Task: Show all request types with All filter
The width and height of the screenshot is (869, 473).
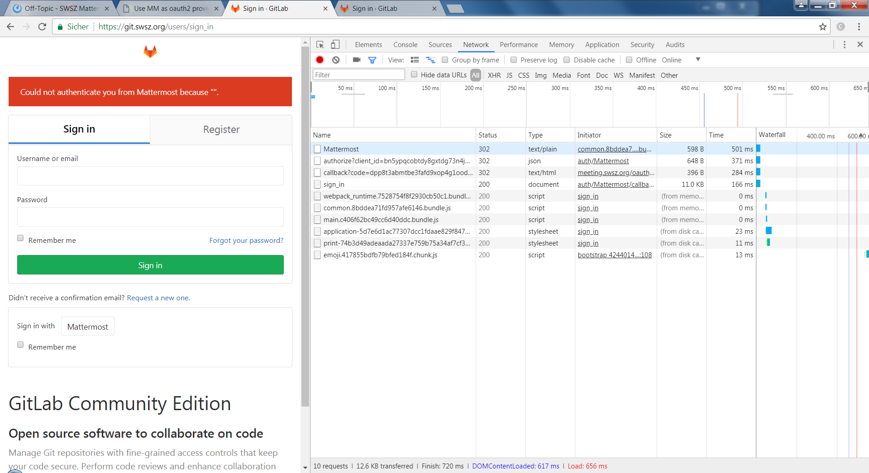Action: (475, 75)
